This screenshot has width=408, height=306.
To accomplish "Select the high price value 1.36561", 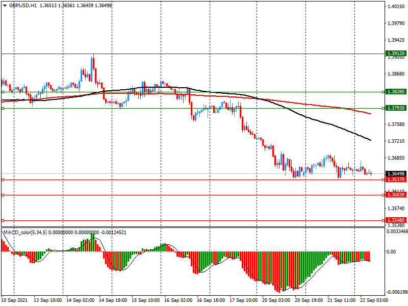I will click(x=66, y=6).
